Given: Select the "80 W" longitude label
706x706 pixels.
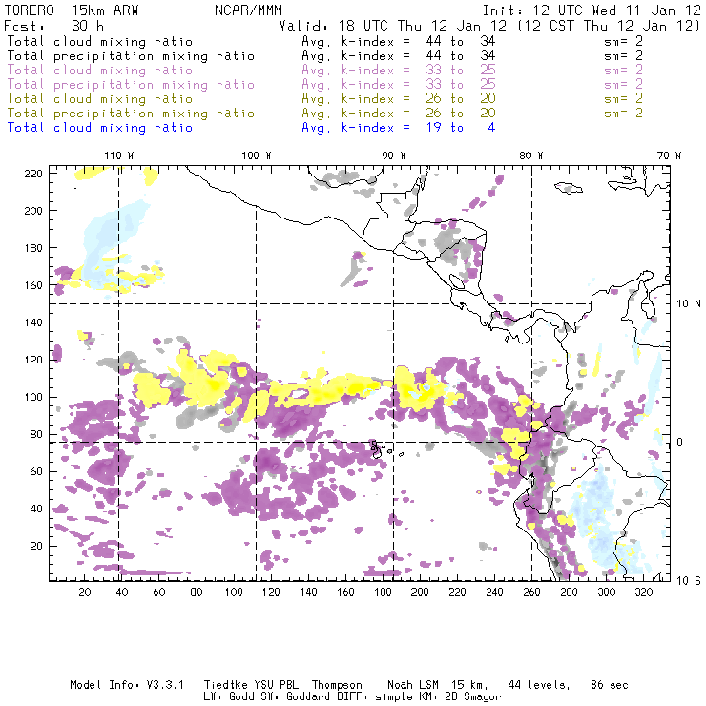Looking at the screenshot, I should 531,156.
